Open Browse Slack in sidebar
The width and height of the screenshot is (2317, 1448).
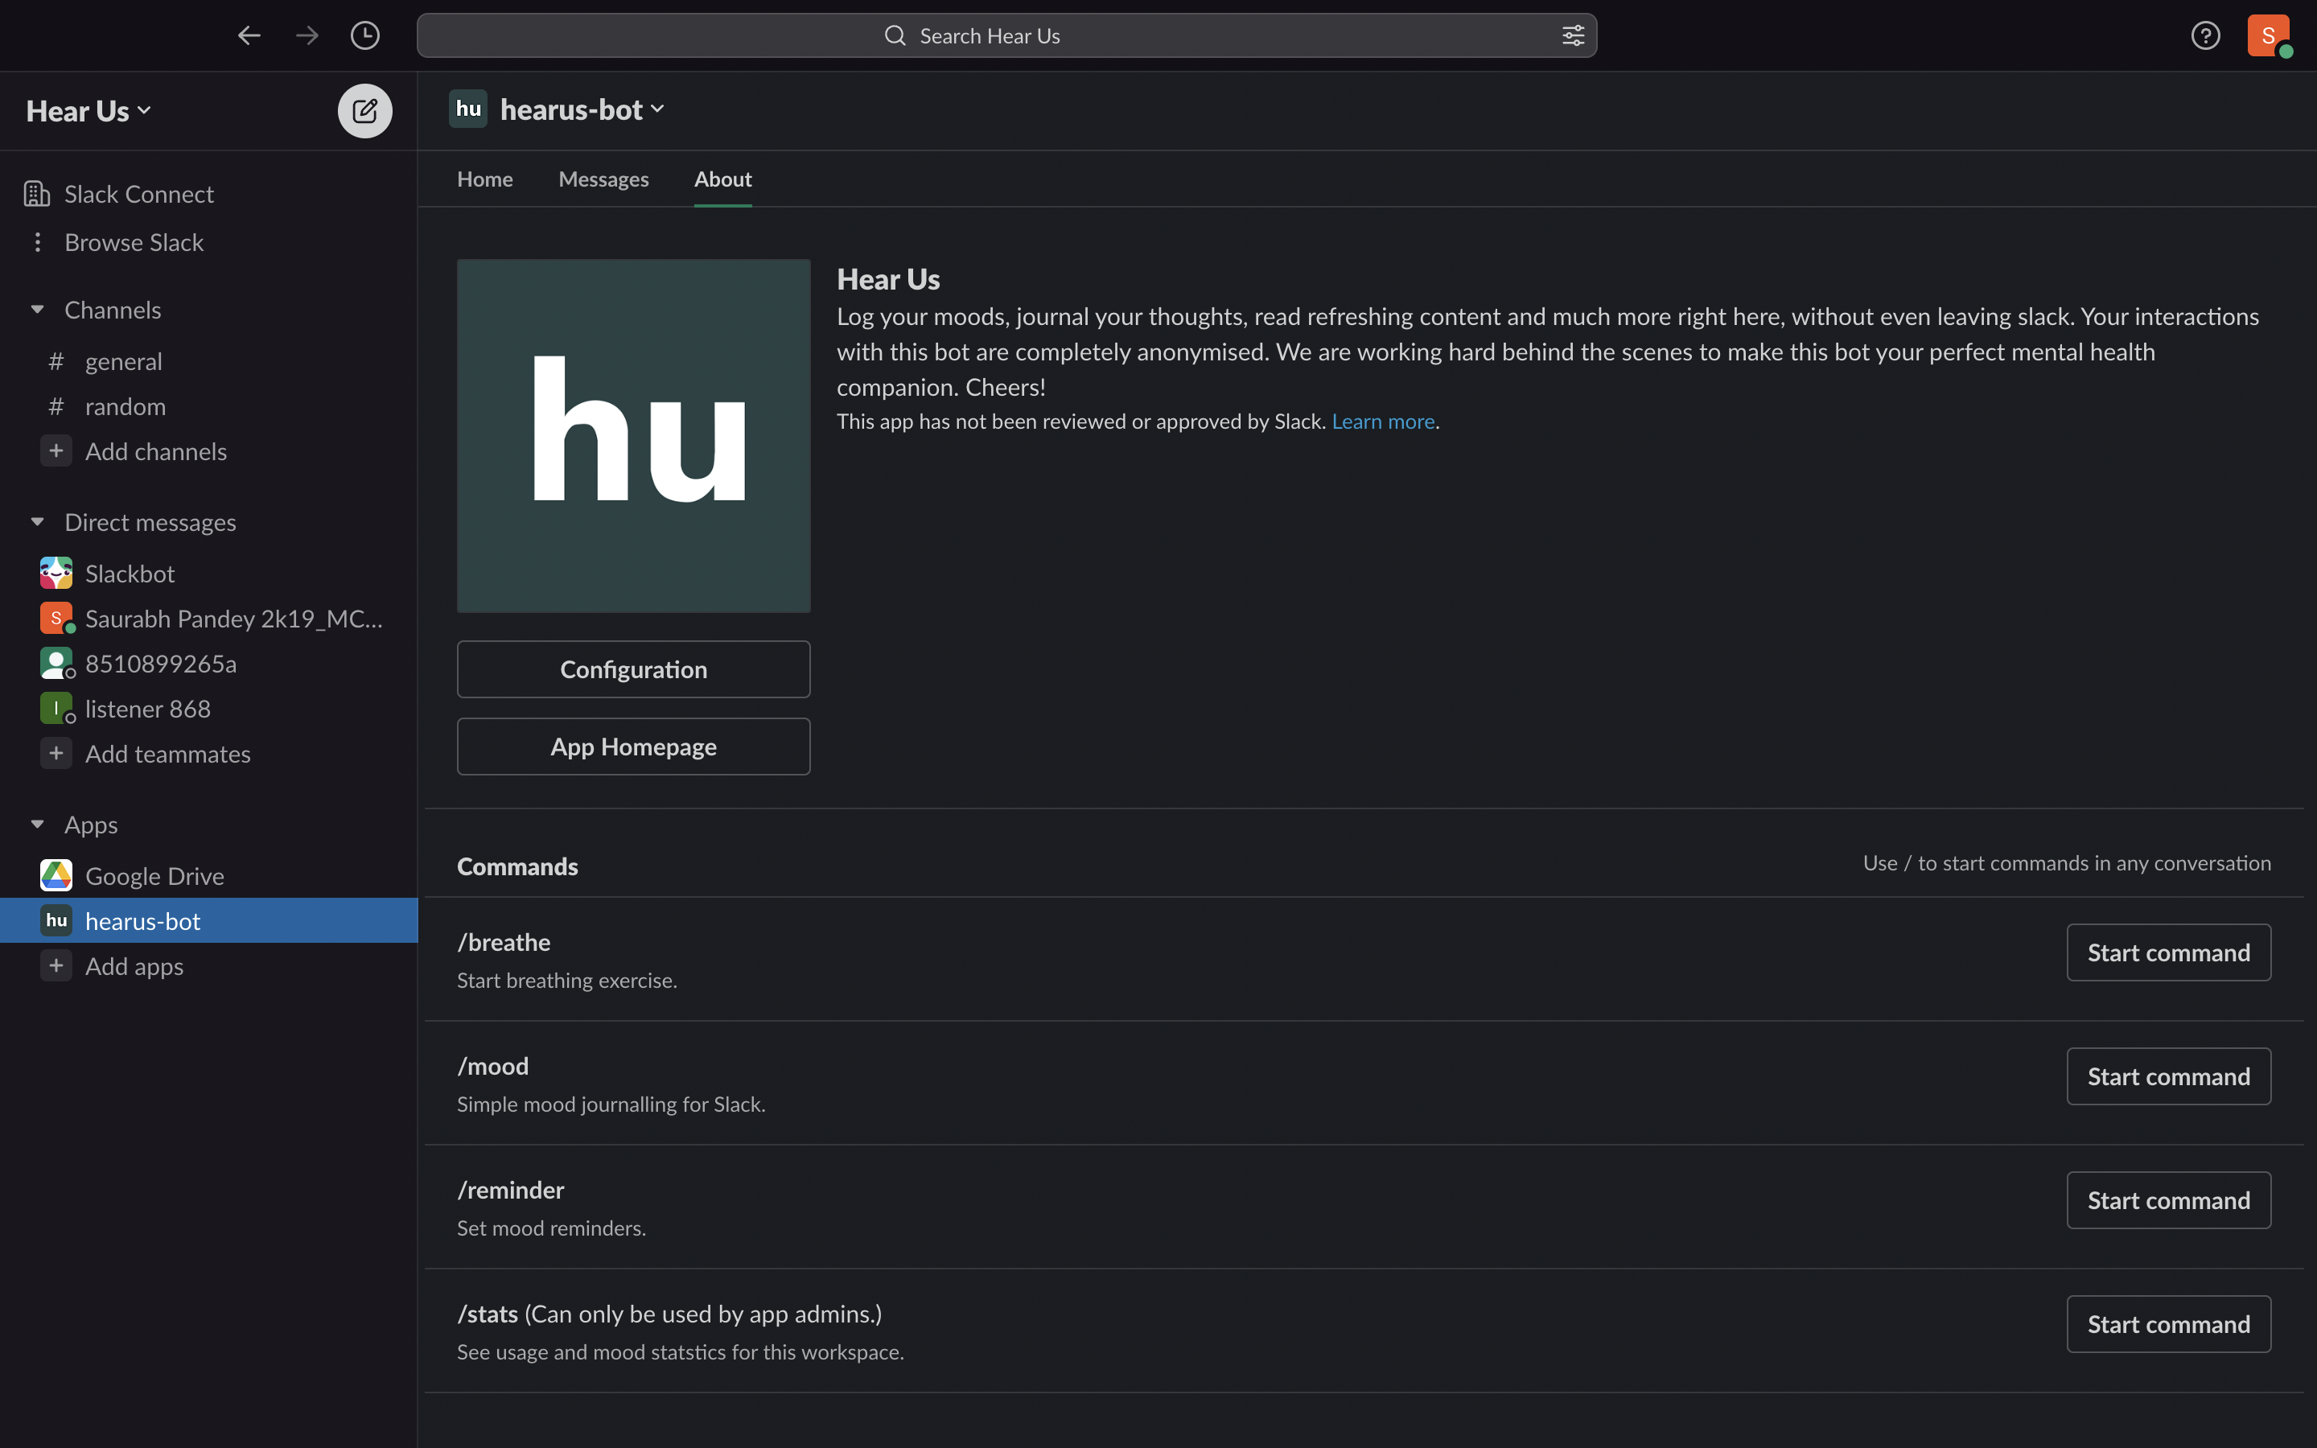[208, 242]
